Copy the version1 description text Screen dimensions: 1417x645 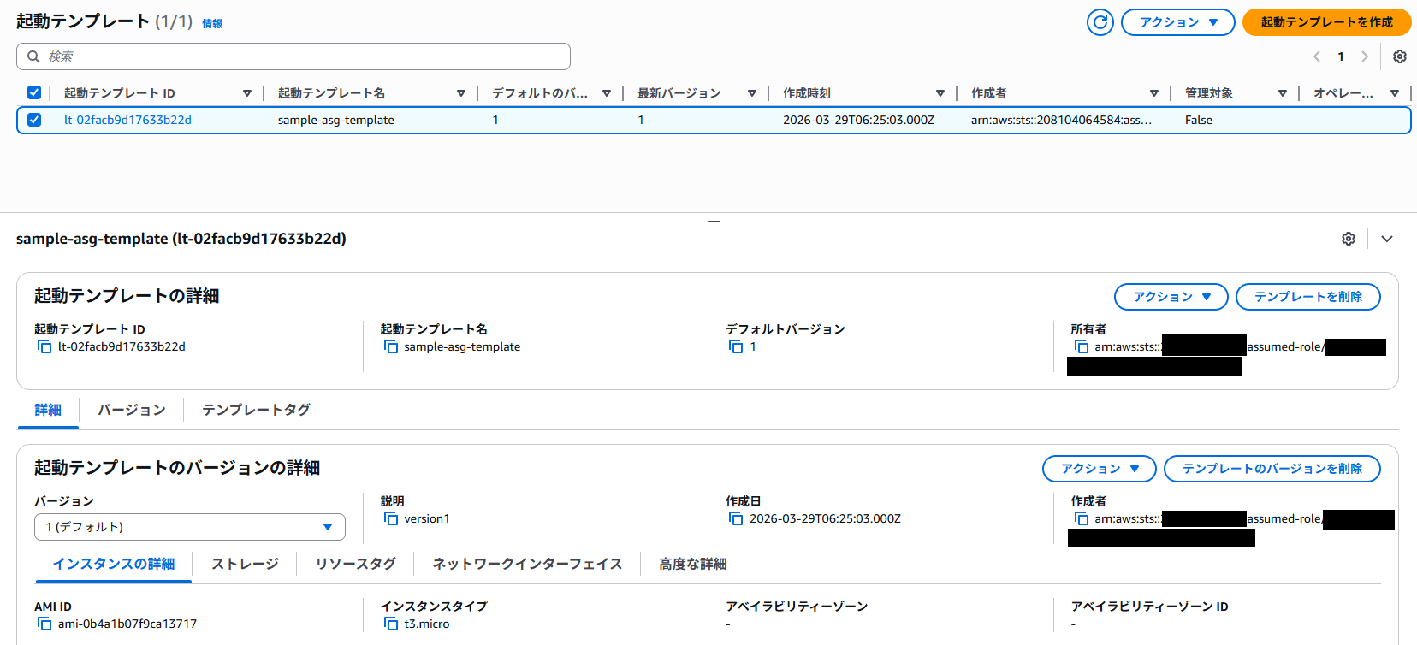[x=391, y=519]
